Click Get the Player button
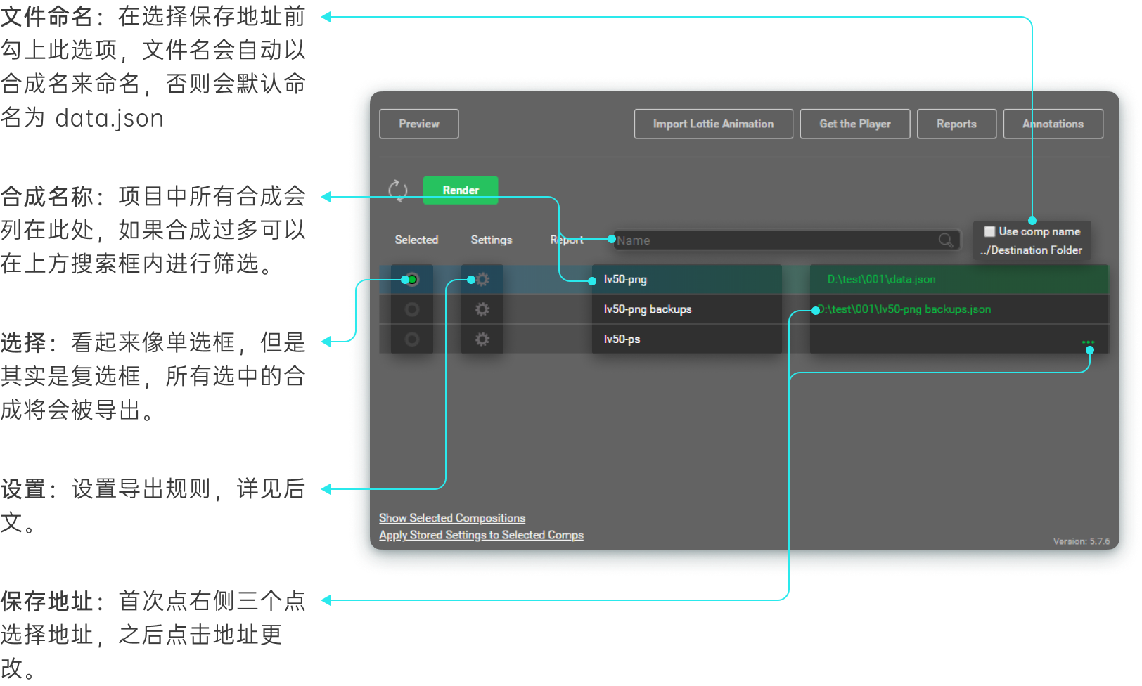 tap(854, 124)
